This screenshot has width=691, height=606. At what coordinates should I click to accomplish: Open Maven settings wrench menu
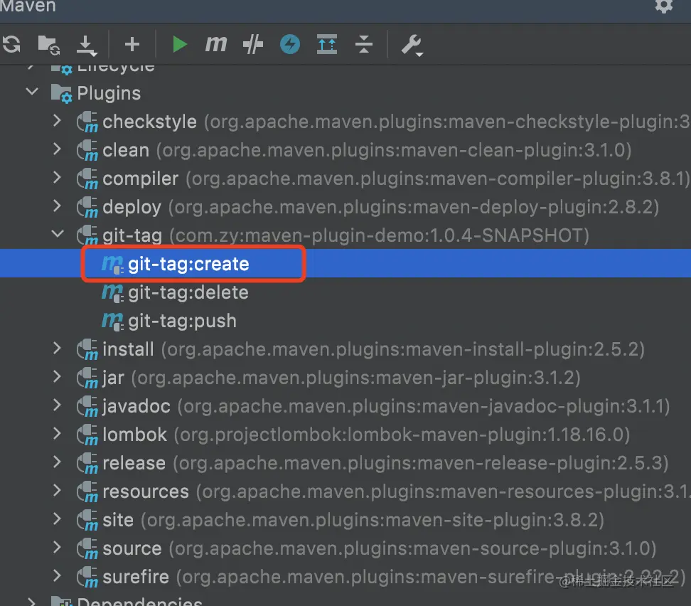click(412, 45)
